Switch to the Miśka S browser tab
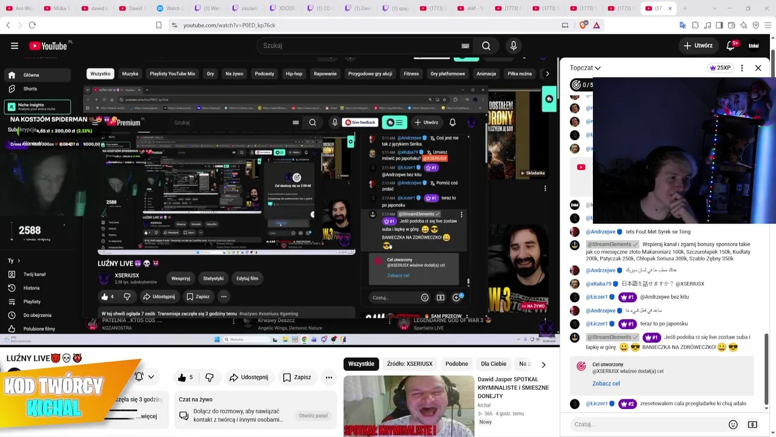776x437 pixels. click(58, 8)
